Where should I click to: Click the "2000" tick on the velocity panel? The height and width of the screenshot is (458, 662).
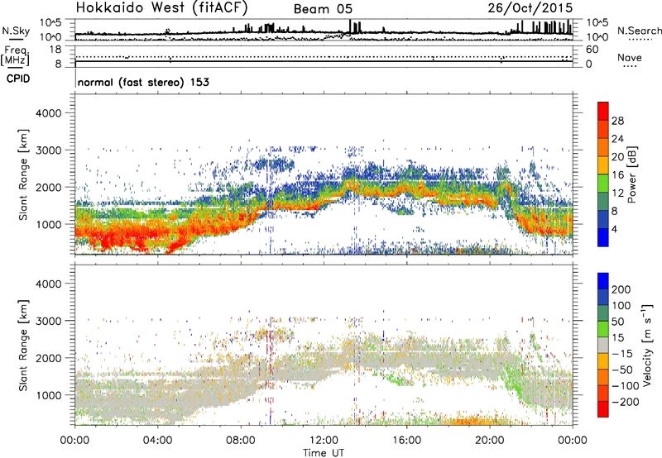pos(48,358)
